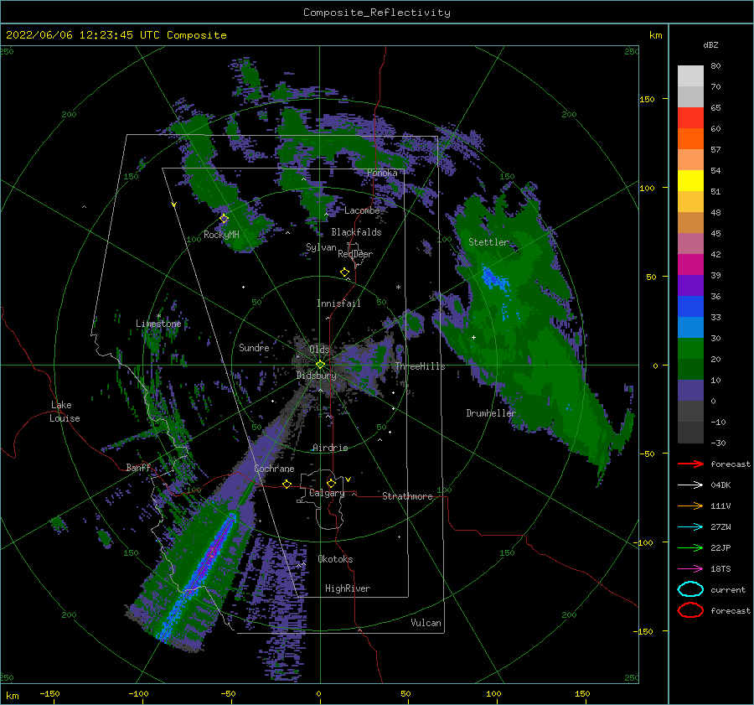The width and height of the screenshot is (754, 705).
Task: Click the Banff town label
Action: coord(138,467)
